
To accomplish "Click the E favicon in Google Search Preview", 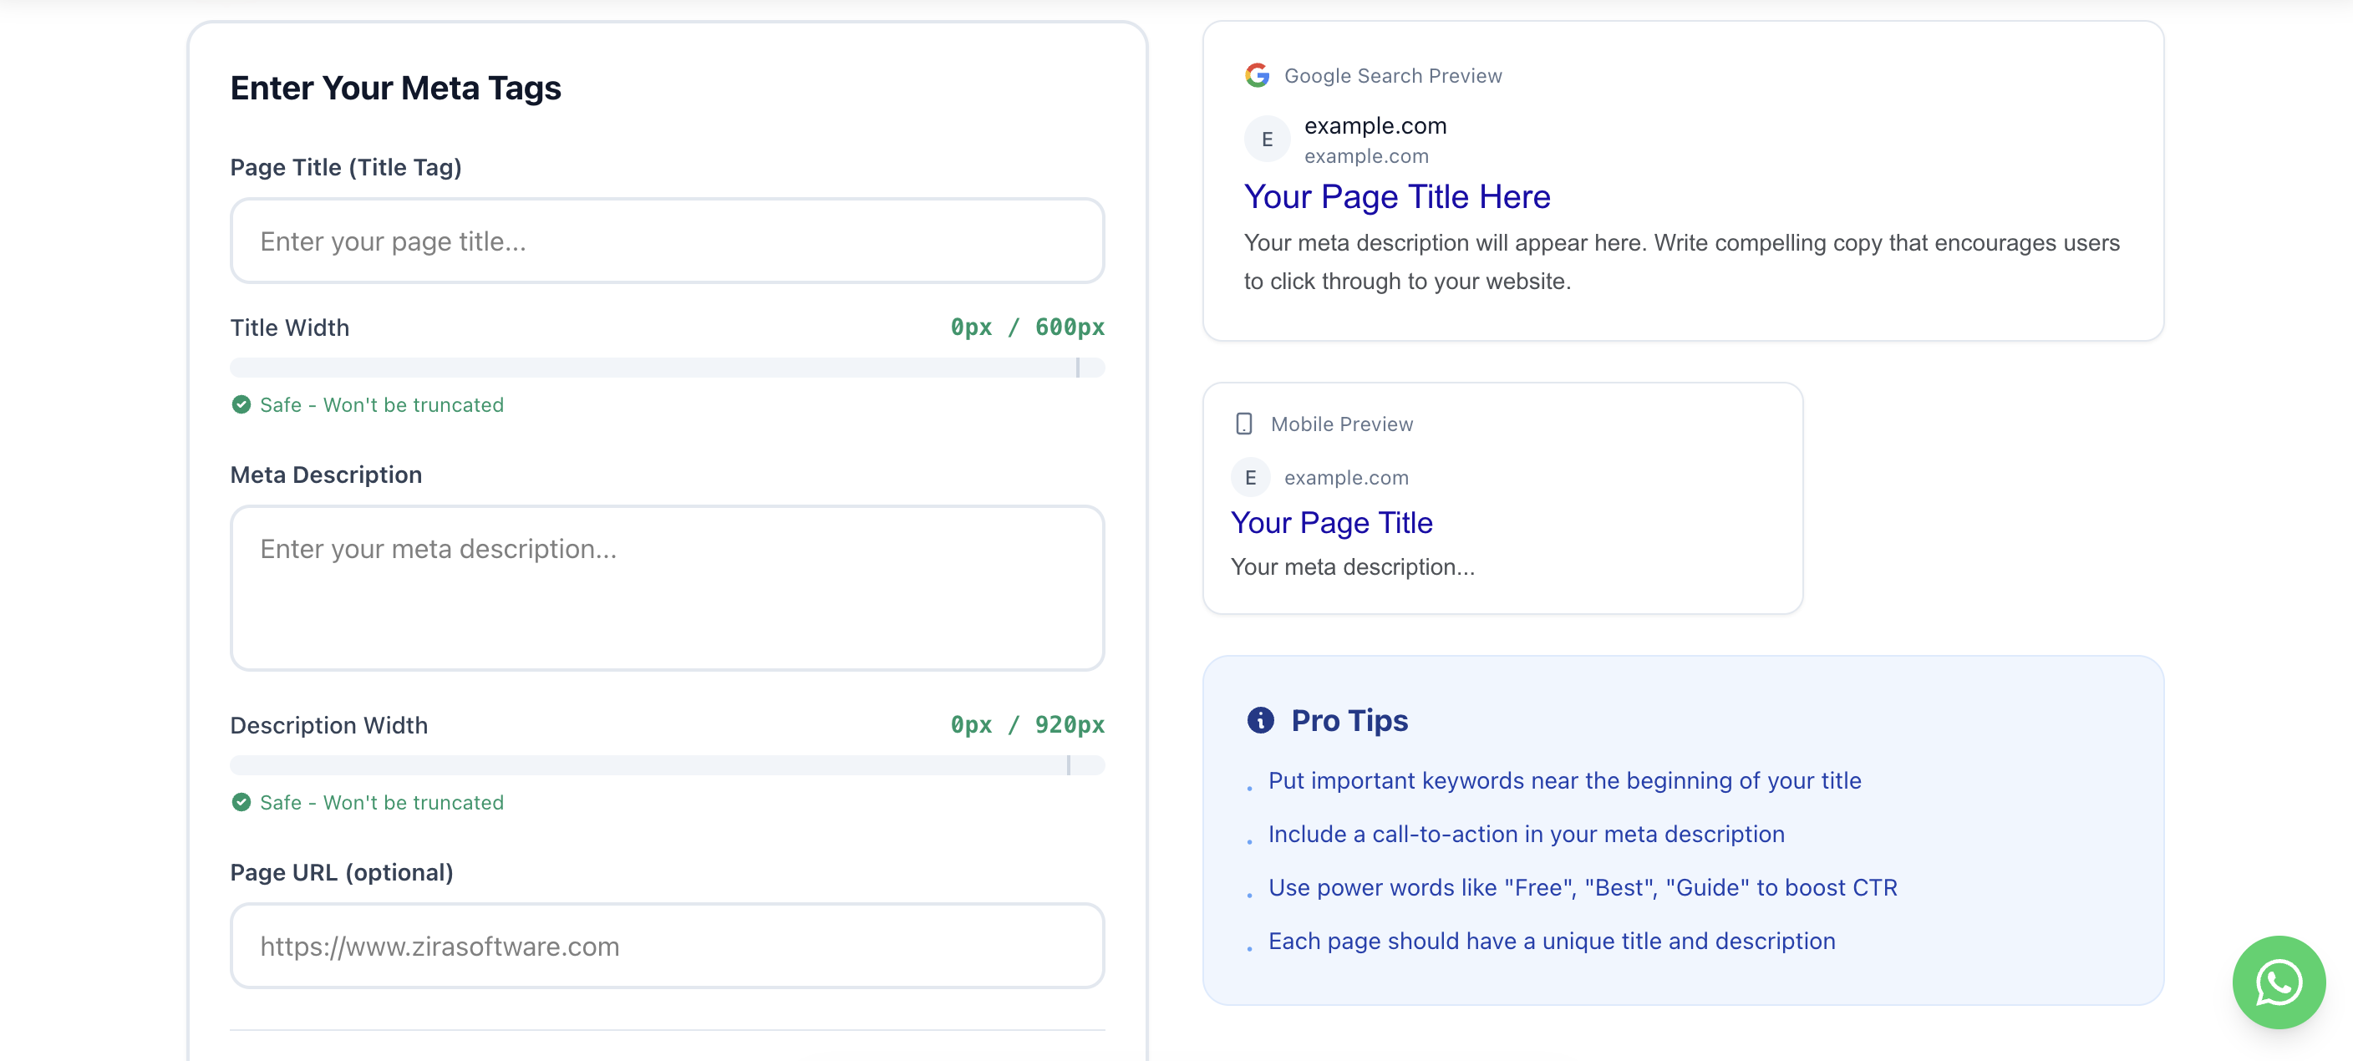I will [1266, 139].
